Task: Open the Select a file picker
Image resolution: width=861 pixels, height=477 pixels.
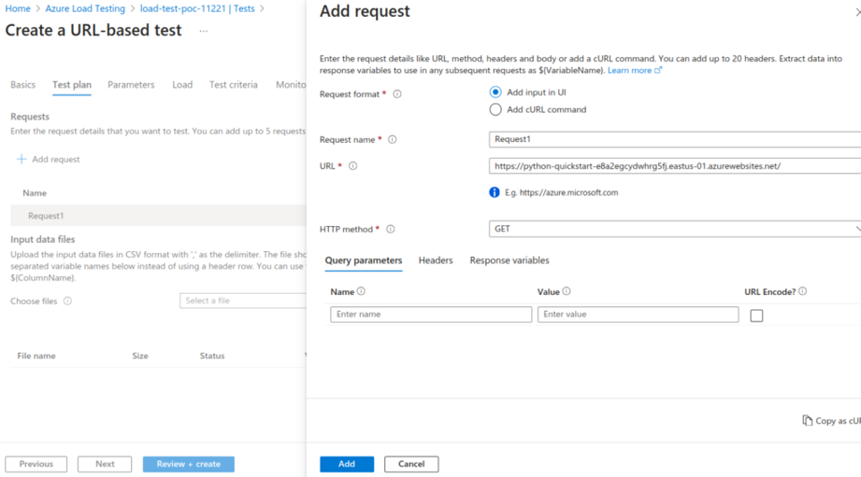Action: pyautogui.click(x=243, y=301)
